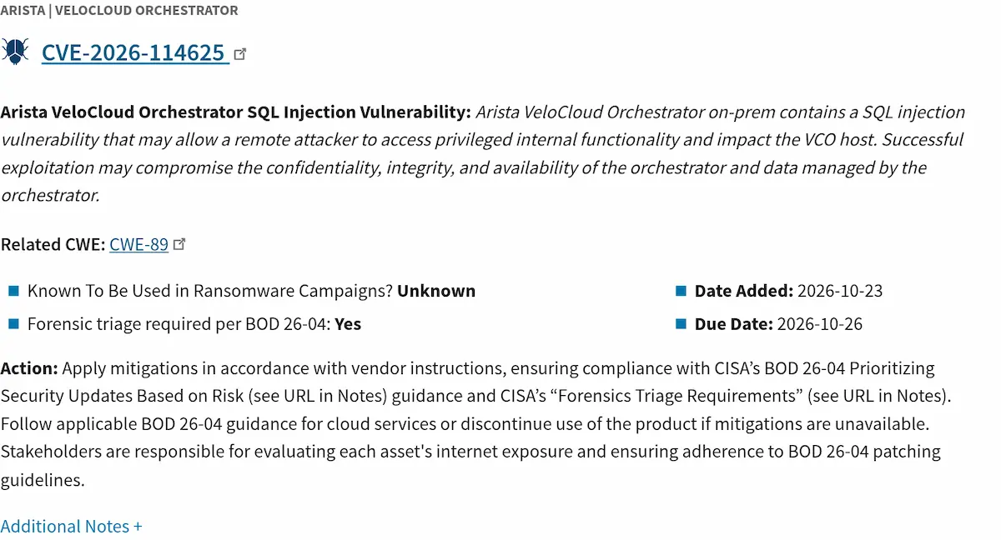
Task: Click the blue bullet before Ransomware Campaigns
Action: point(13,291)
